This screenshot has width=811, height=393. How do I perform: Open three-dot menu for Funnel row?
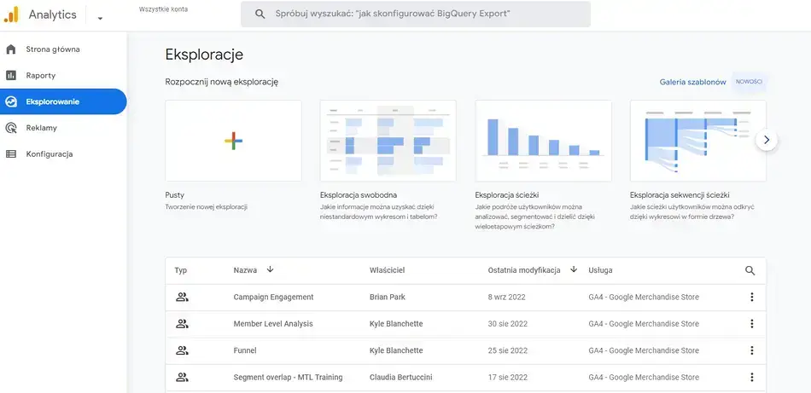click(x=752, y=350)
